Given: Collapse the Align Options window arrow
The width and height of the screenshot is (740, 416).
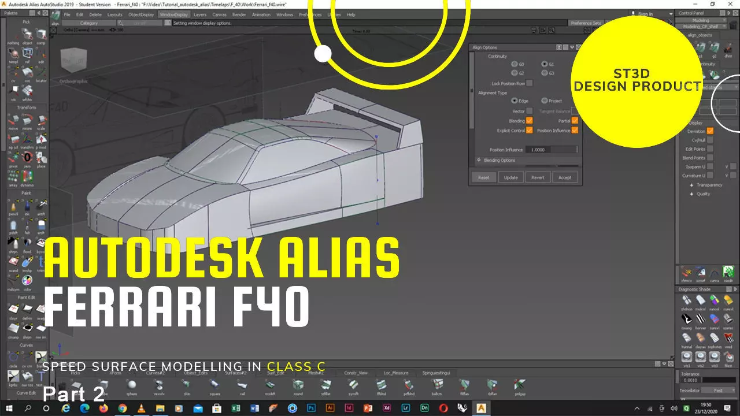Looking at the screenshot, I should (x=572, y=47).
